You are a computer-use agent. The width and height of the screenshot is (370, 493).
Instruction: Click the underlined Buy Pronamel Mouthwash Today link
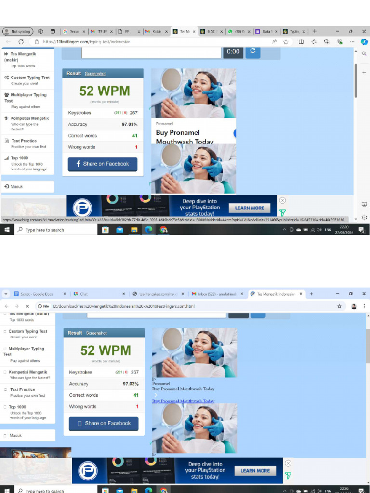click(x=183, y=401)
